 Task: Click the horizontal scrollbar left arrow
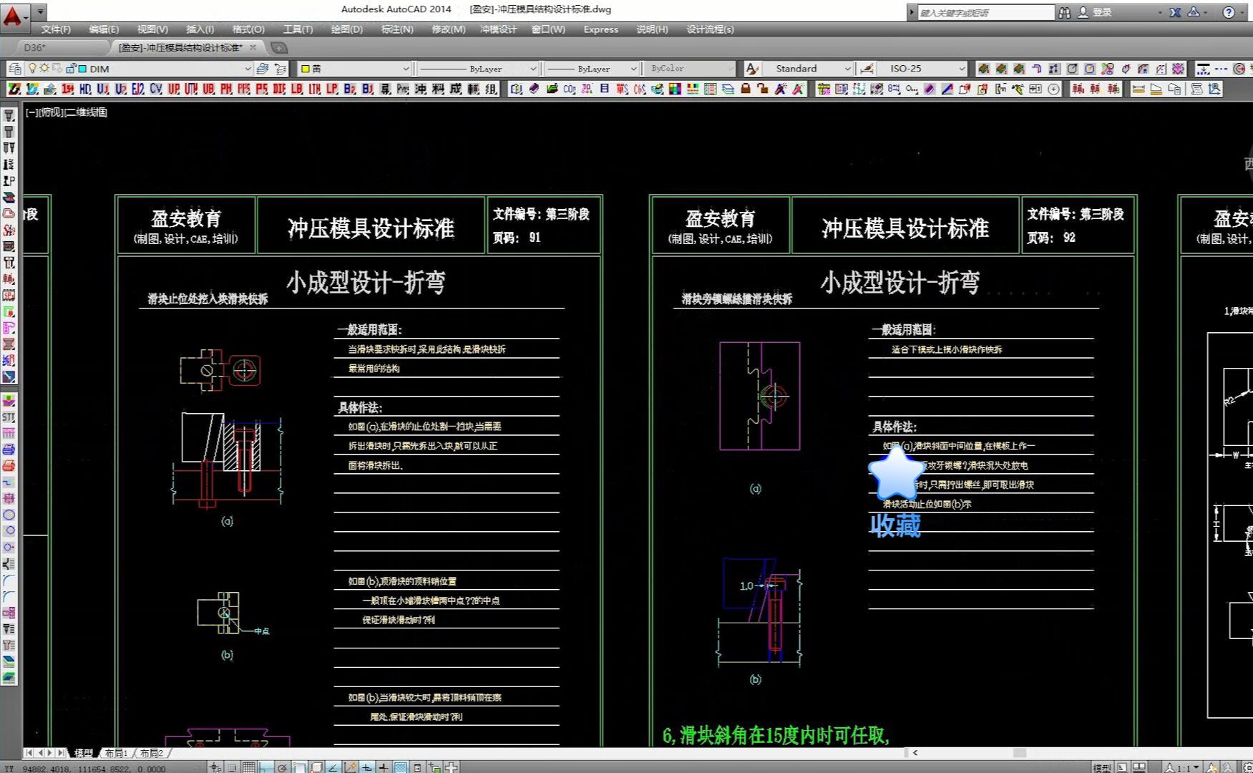pos(915,753)
